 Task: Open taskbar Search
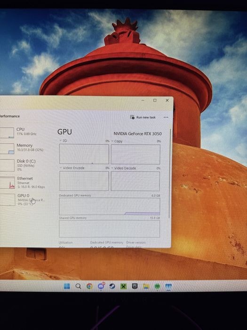[78, 286]
